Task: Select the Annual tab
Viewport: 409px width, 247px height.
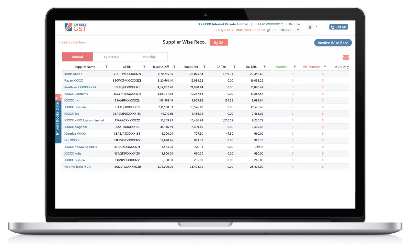Action: (77, 57)
